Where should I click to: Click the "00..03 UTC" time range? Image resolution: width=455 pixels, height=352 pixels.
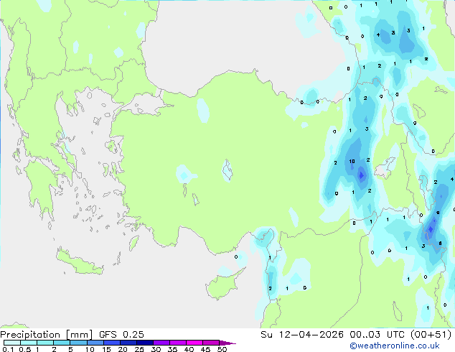click(x=377, y=335)
